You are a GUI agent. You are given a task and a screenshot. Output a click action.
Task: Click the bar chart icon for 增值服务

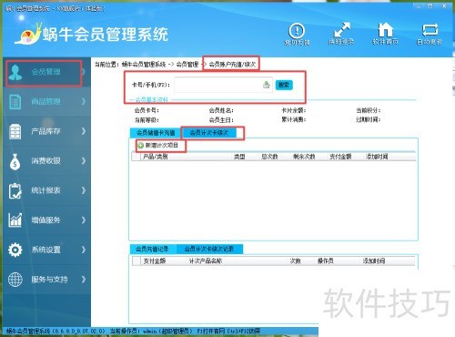click(15, 220)
